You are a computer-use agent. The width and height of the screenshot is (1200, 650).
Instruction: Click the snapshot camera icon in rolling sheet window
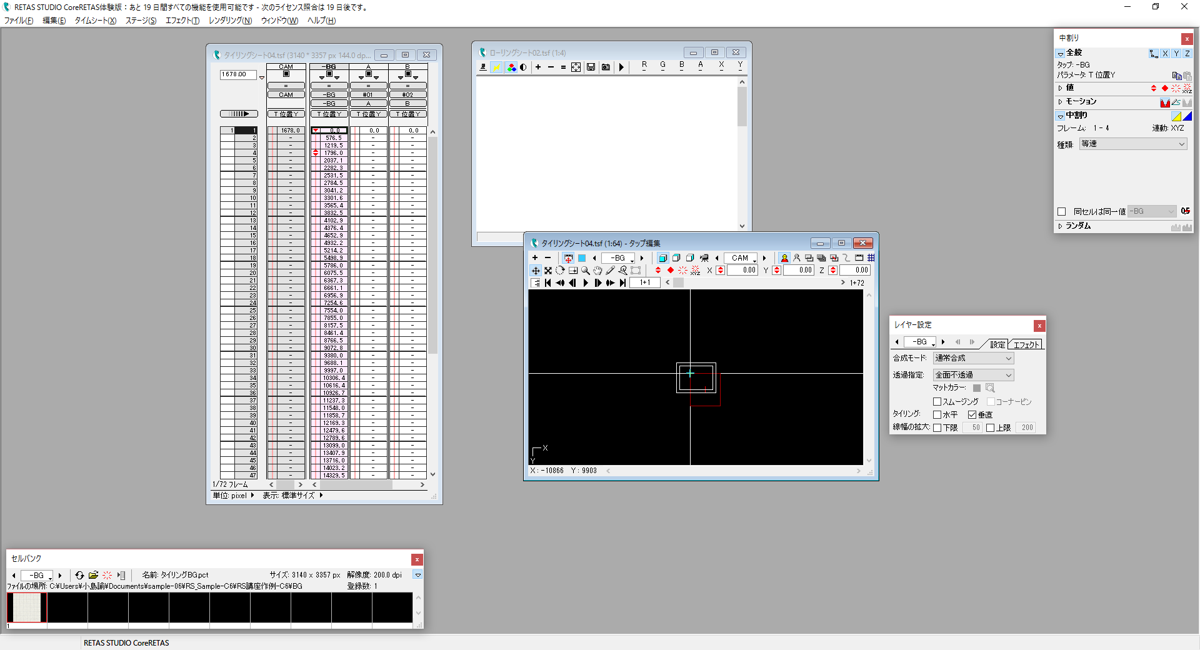[606, 67]
